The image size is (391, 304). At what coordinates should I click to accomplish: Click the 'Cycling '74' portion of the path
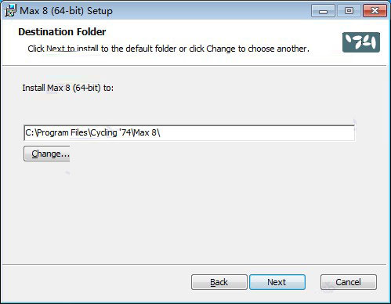click(110, 132)
